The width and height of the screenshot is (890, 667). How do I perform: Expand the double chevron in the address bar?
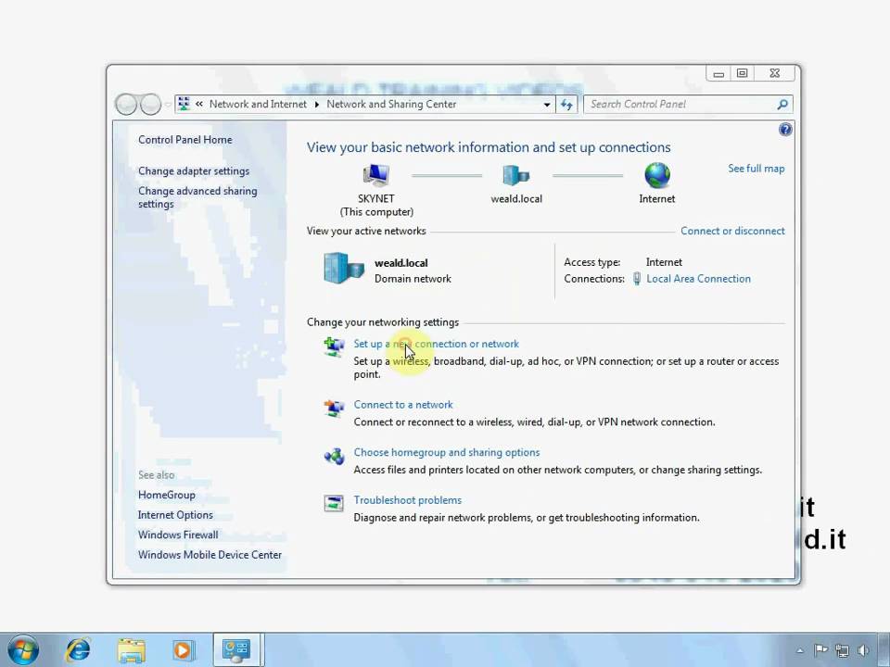click(x=199, y=104)
